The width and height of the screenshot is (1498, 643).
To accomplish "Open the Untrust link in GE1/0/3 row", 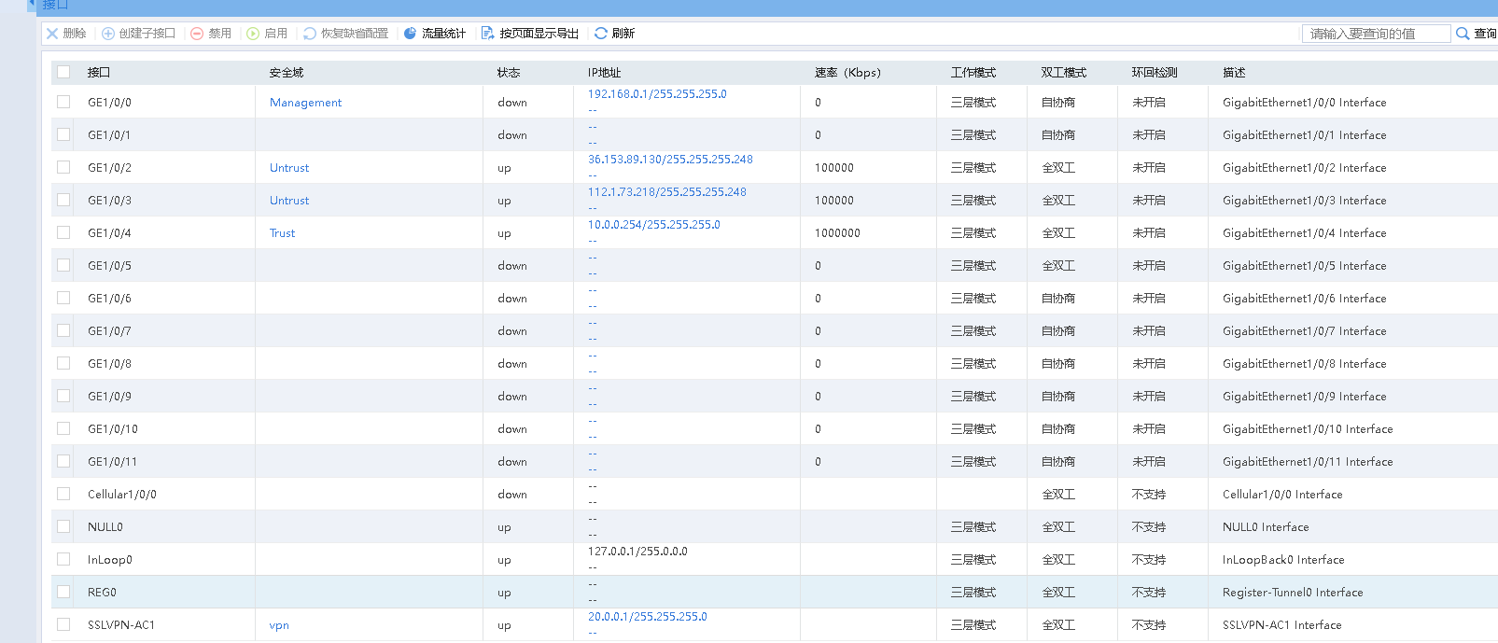I will coord(289,201).
